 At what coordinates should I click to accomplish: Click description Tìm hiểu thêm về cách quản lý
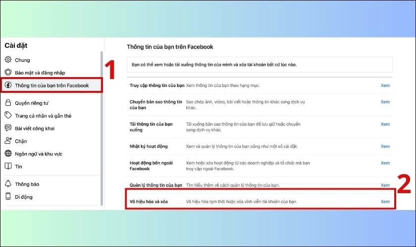point(233,185)
